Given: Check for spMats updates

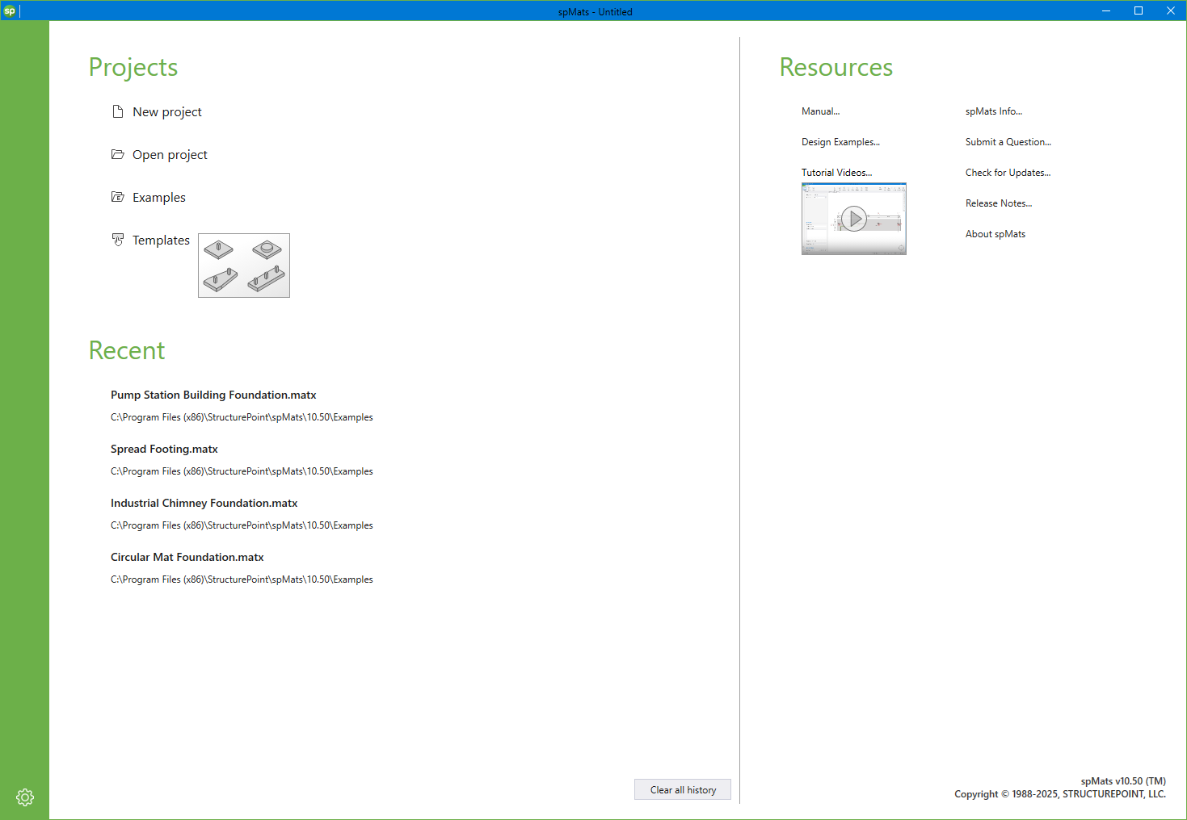Looking at the screenshot, I should [x=1007, y=172].
